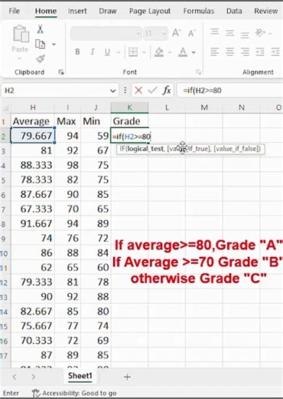The height and width of the screenshot is (399, 283).
Task: Click the Top Align icon
Action: point(215,31)
